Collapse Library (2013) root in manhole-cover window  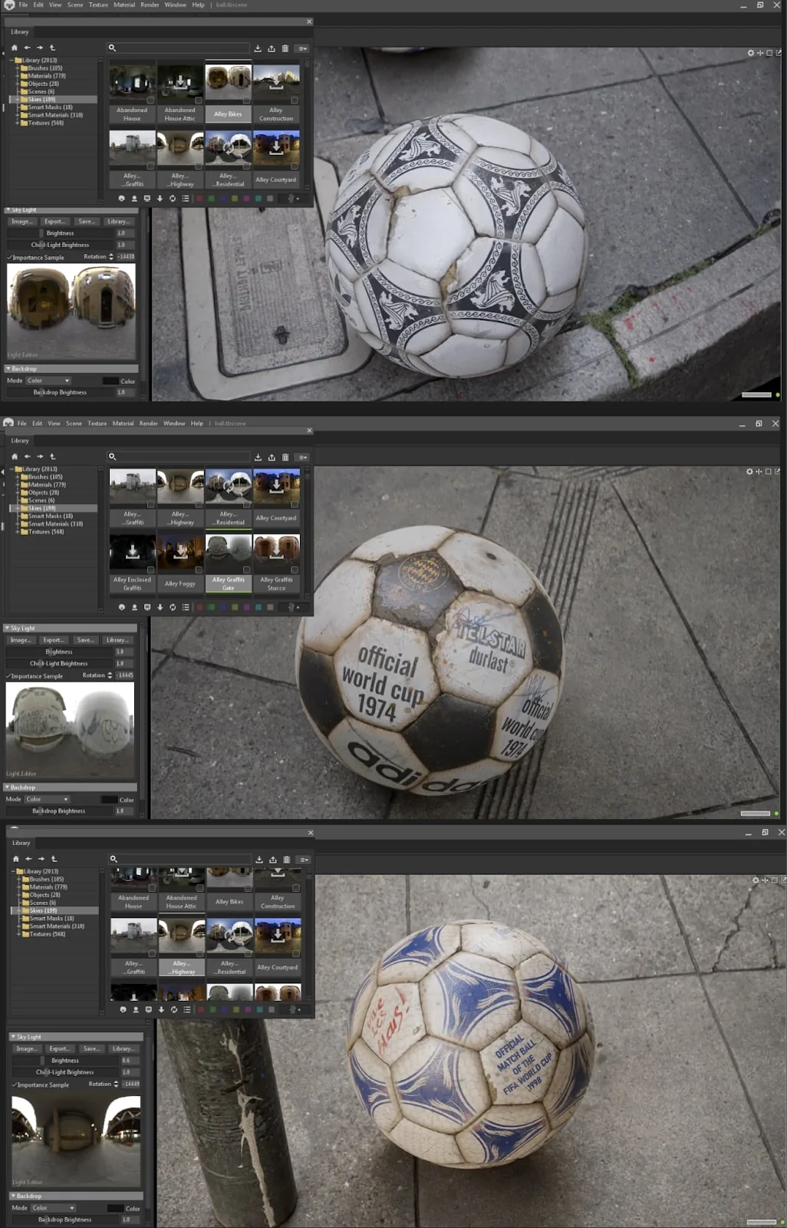12,60
